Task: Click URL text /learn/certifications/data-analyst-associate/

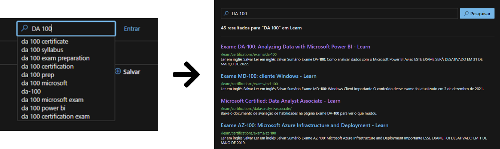Action: 256,108
